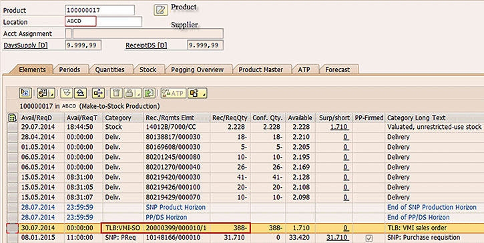This screenshot has width=484, height=243.
Task: Click the trash can delete icon
Action: 116,93
